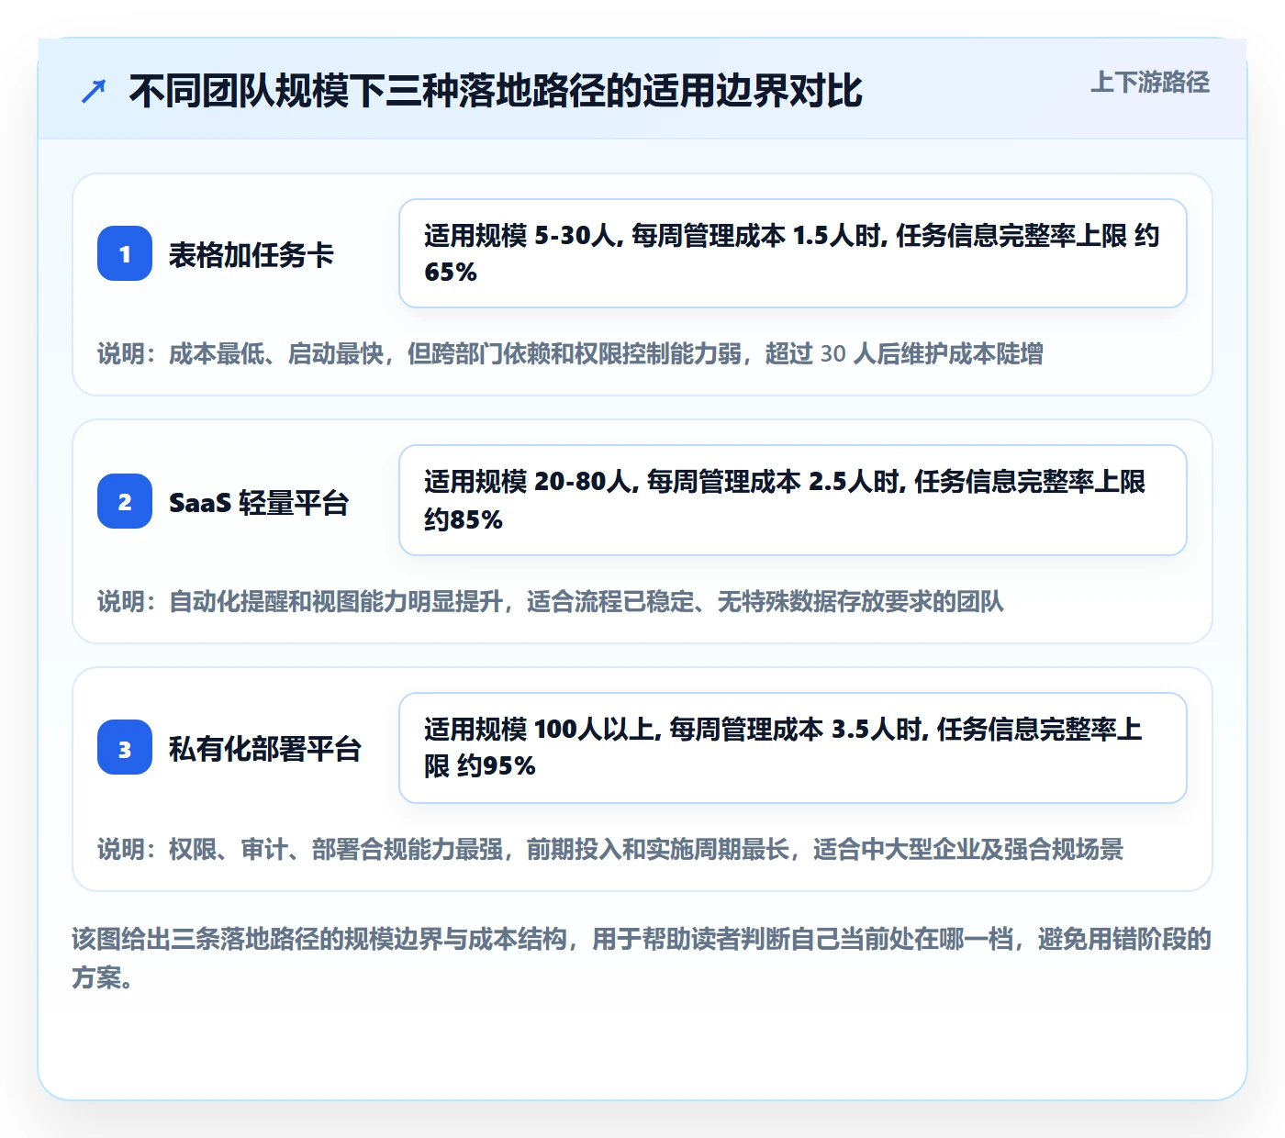Click the number 2 badge for SaaS 轻量平台
Image resolution: width=1285 pixels, height=1138 pixels.
tap(125, 501)
